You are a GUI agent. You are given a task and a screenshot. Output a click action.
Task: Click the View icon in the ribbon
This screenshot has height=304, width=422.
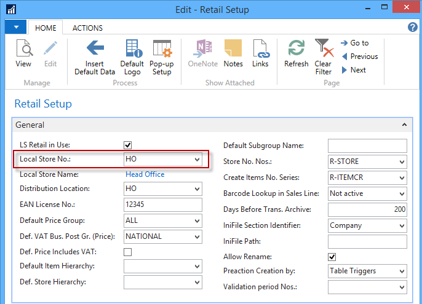[23, 53]
